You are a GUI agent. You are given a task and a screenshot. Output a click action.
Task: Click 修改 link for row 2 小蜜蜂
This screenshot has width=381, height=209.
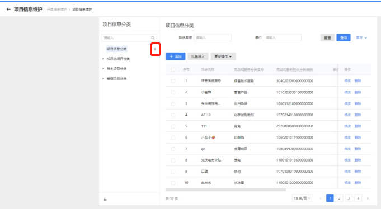click(x=347, y=92)
